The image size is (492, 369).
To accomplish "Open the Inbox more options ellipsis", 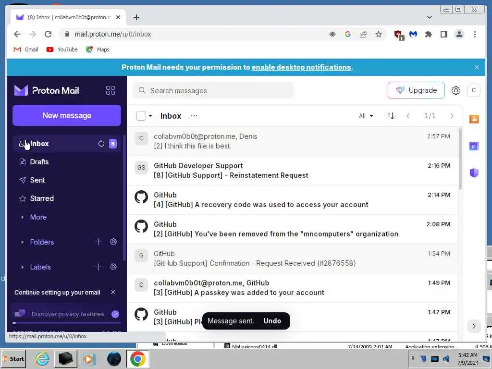I will (194, 116).
